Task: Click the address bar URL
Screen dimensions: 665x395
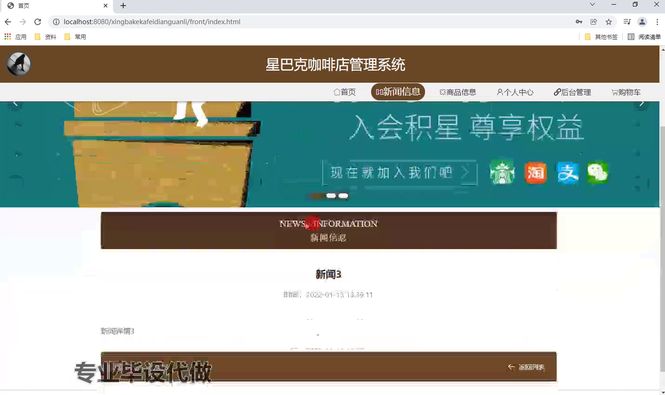Action: coord(152,22)
